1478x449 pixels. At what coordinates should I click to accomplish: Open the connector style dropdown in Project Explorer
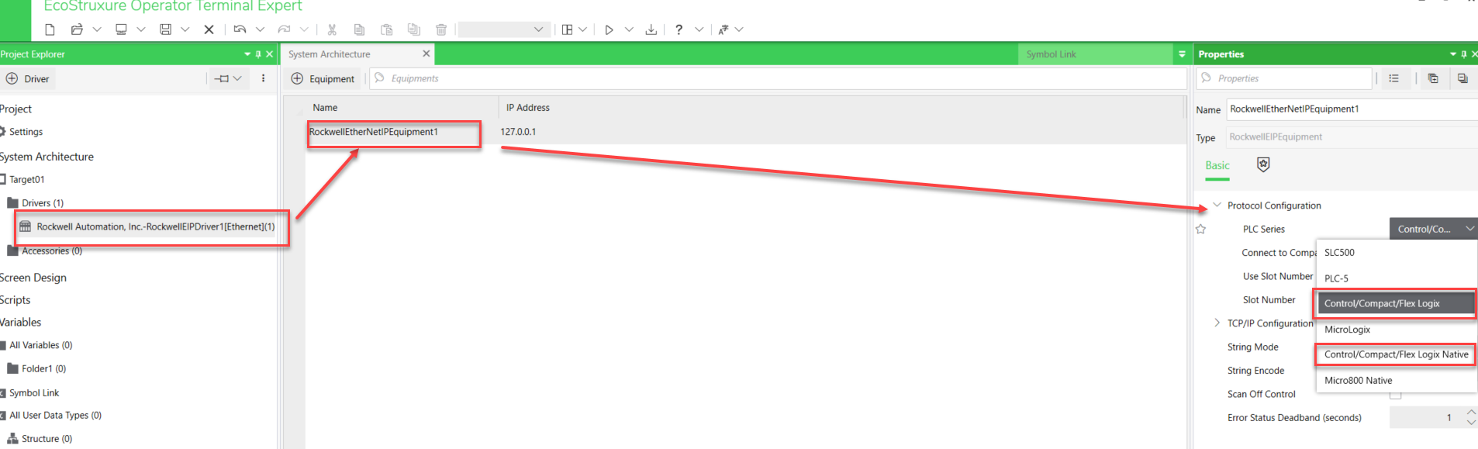pyautogui.click(x=229, y=78)
